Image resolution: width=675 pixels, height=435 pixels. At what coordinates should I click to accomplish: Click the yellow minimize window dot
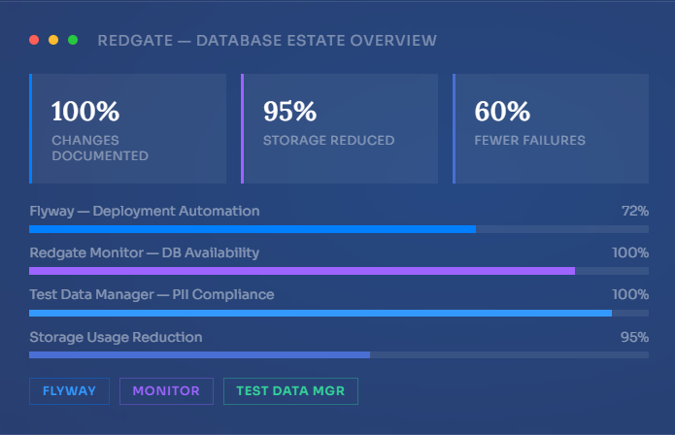click(53, 40)
